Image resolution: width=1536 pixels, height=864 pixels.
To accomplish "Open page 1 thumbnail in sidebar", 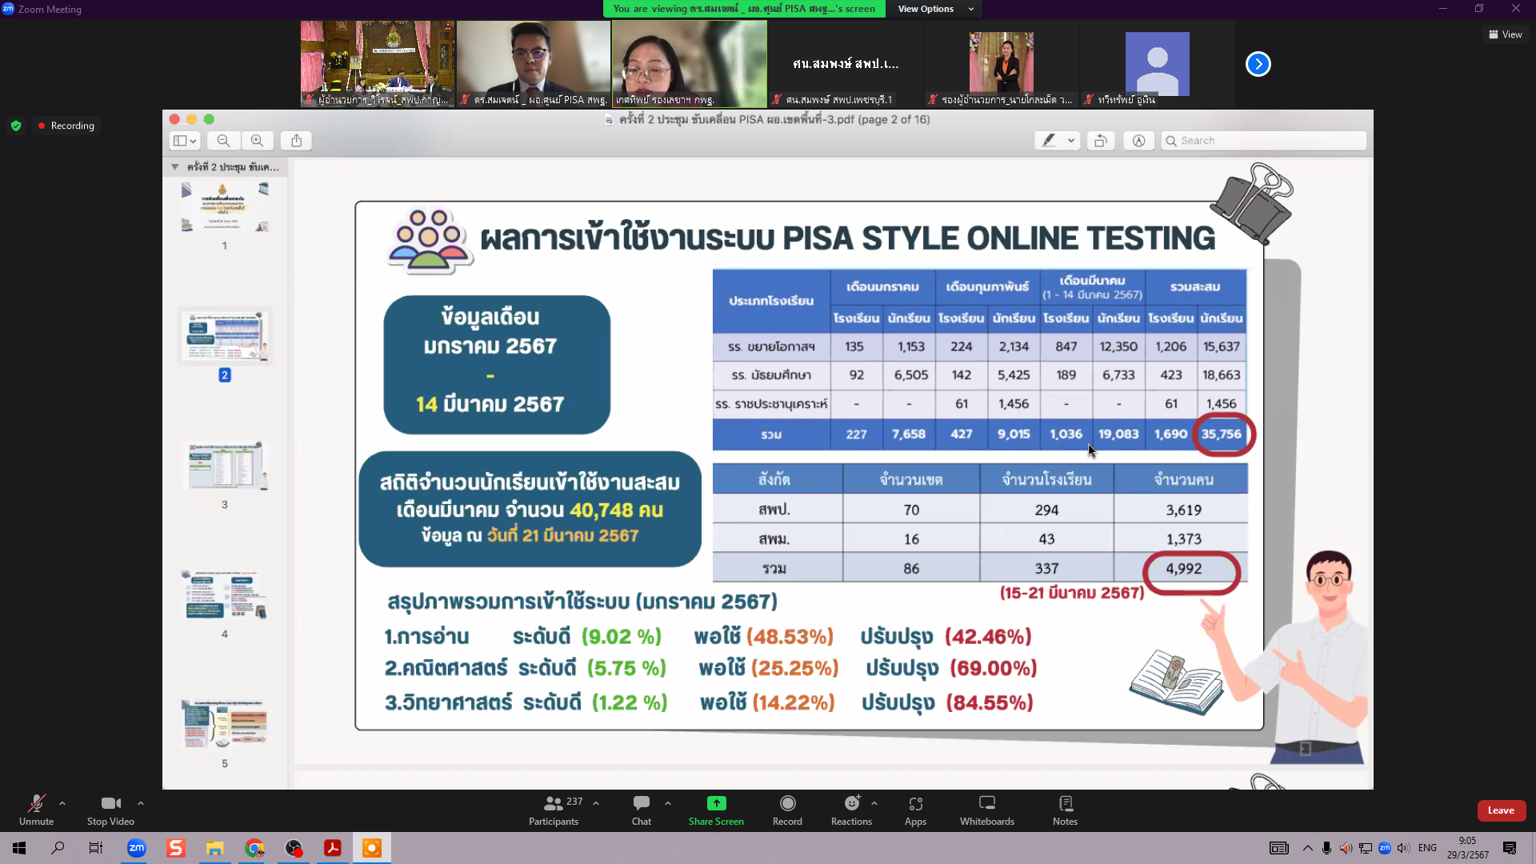I will pyautogui.click(x=224, y=206).
